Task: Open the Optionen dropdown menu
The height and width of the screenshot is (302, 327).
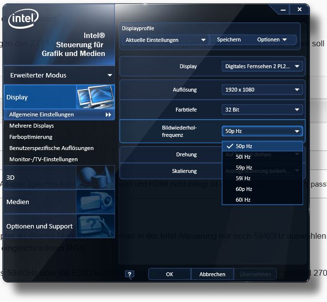Action: (x=271, y=39)
